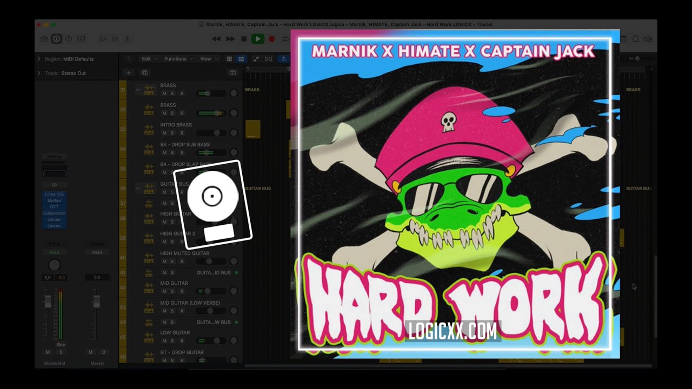Expand the Region: MIDI Defaults section
This screenshot has height=389, width=692.
click(x=39, y=59)
